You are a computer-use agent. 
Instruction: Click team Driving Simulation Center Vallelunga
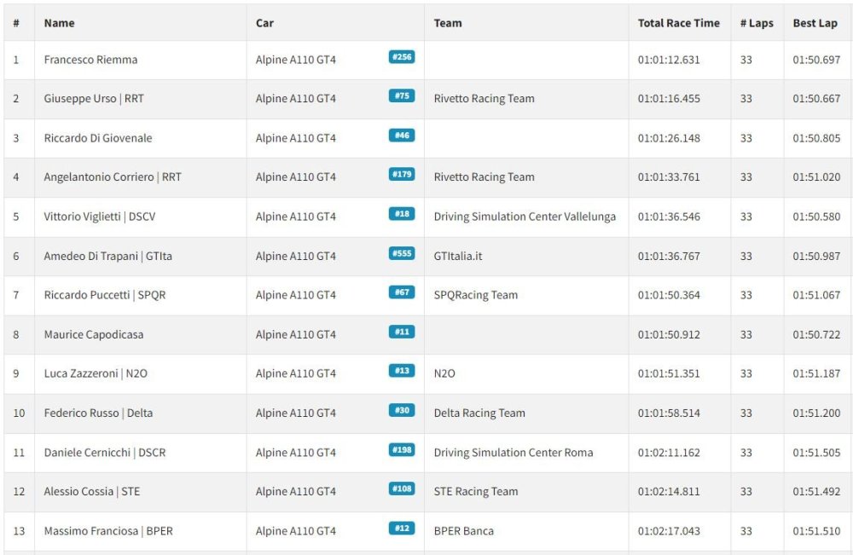(525, 217)
